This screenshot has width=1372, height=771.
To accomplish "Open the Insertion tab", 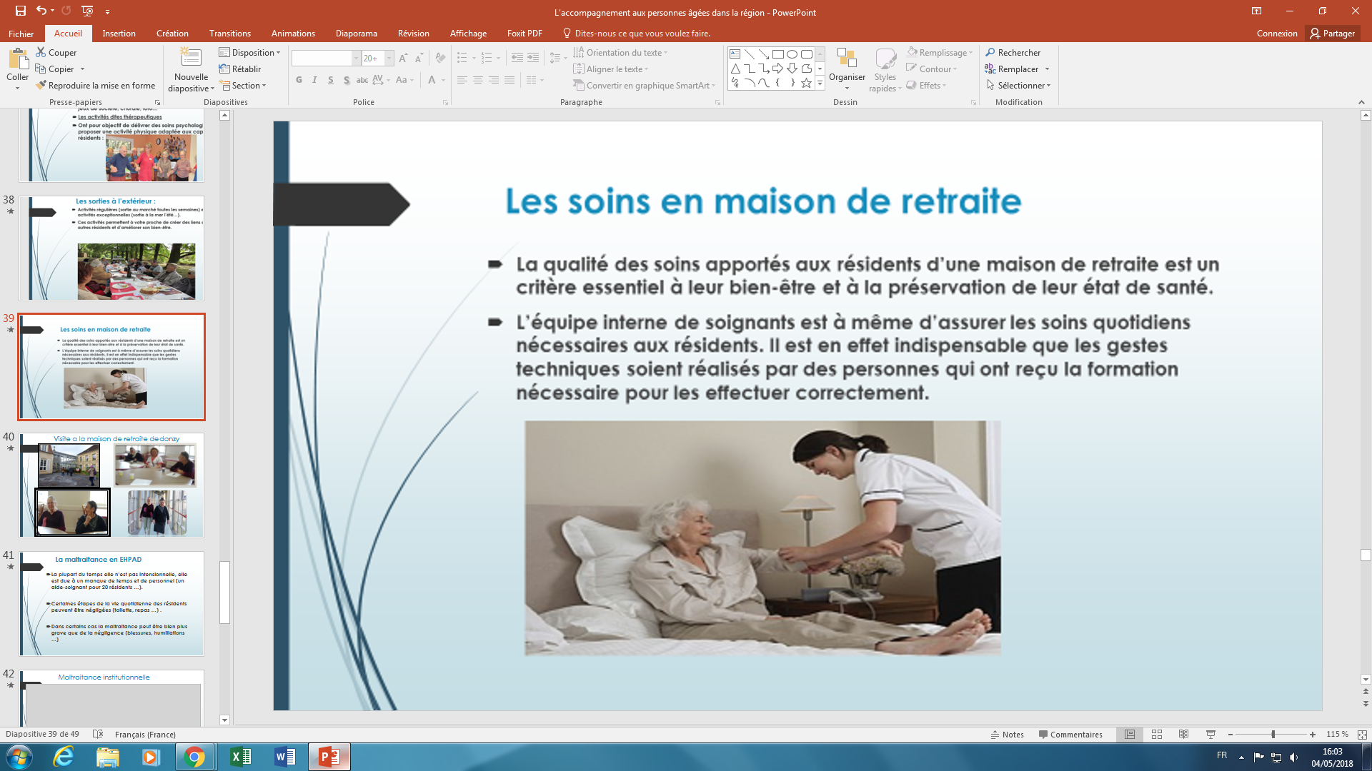I will (119, 34).
